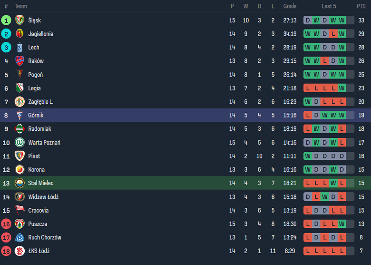Open the Górnik team link
The image size is (371, 265).
click(x=36, y=115)
